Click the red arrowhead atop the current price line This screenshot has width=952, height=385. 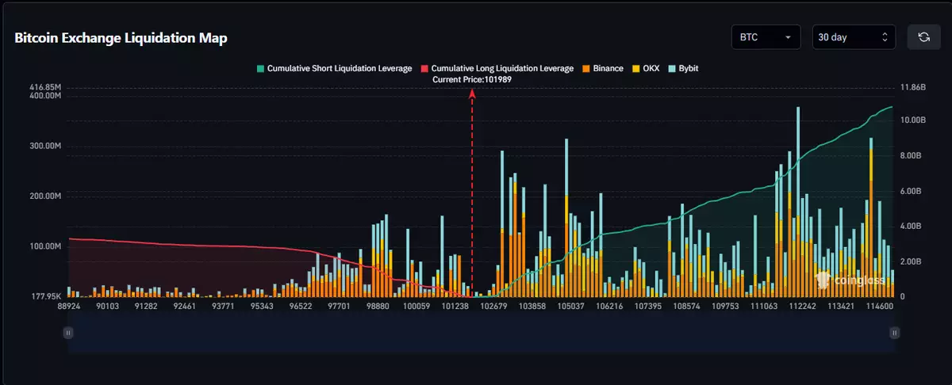click(473, 93)
